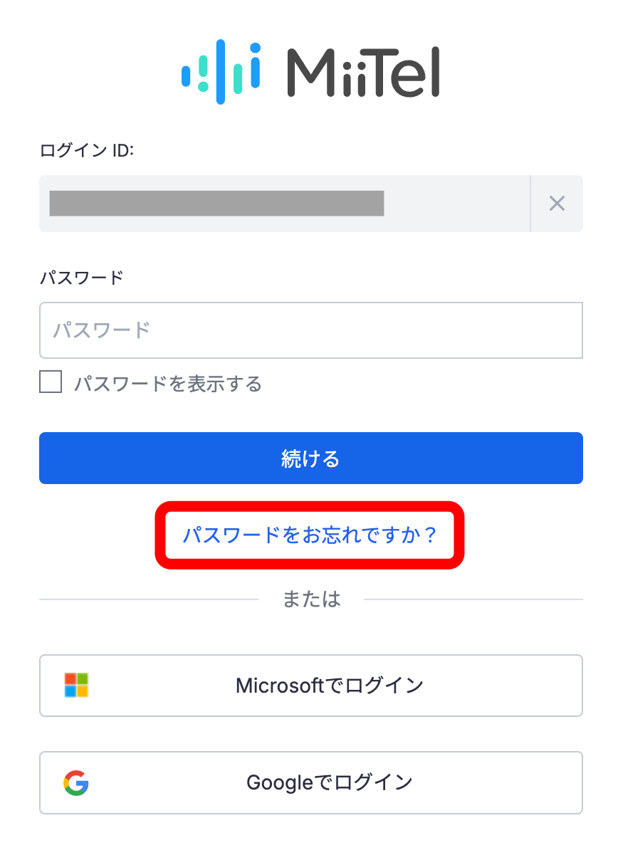The width and height of the screenshot is (618, 850).
Task: Sign in with Googleでログイン button
Action: [310, 783]
